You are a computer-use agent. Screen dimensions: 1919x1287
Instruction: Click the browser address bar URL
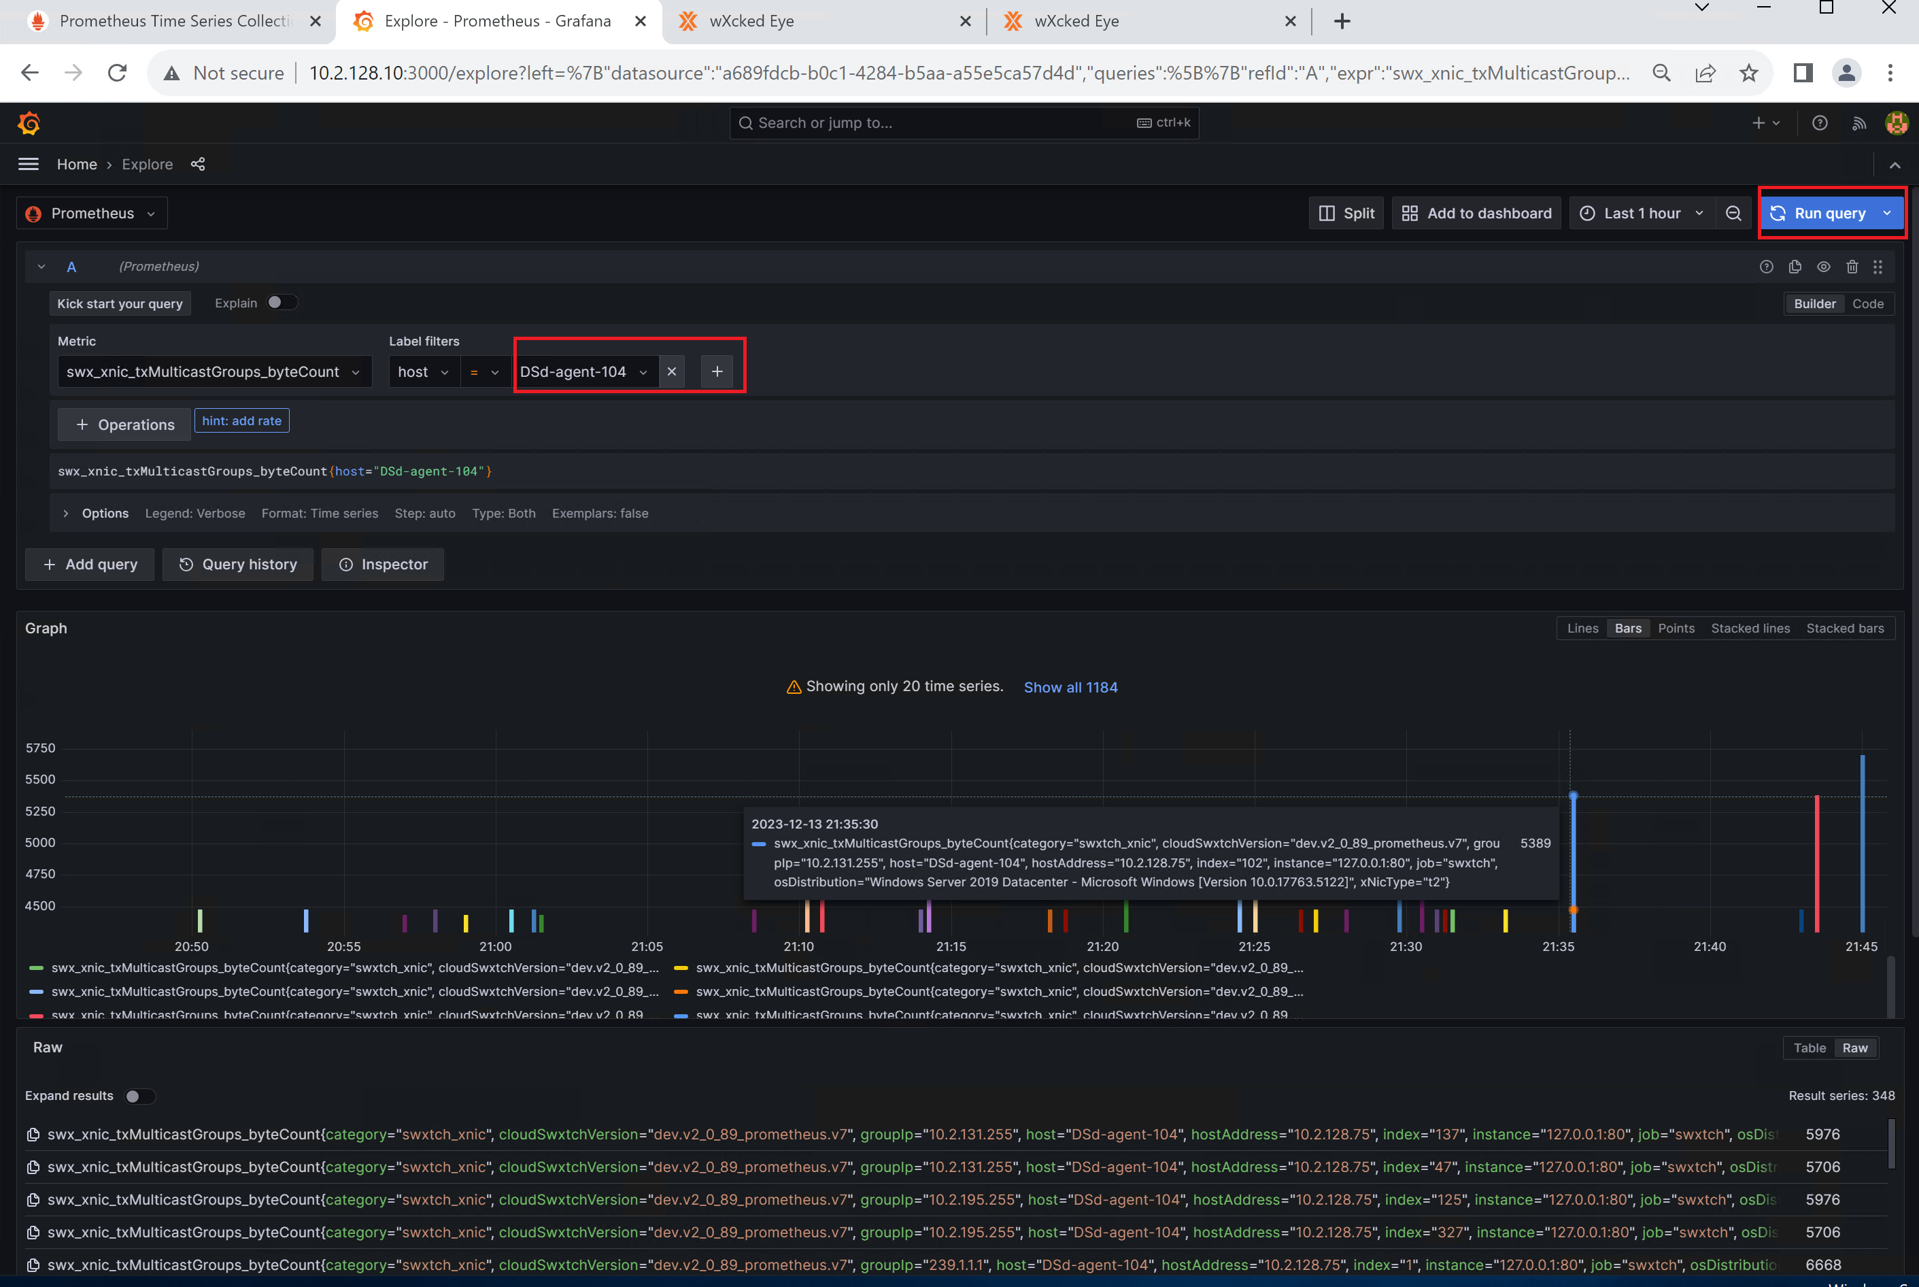968,73
